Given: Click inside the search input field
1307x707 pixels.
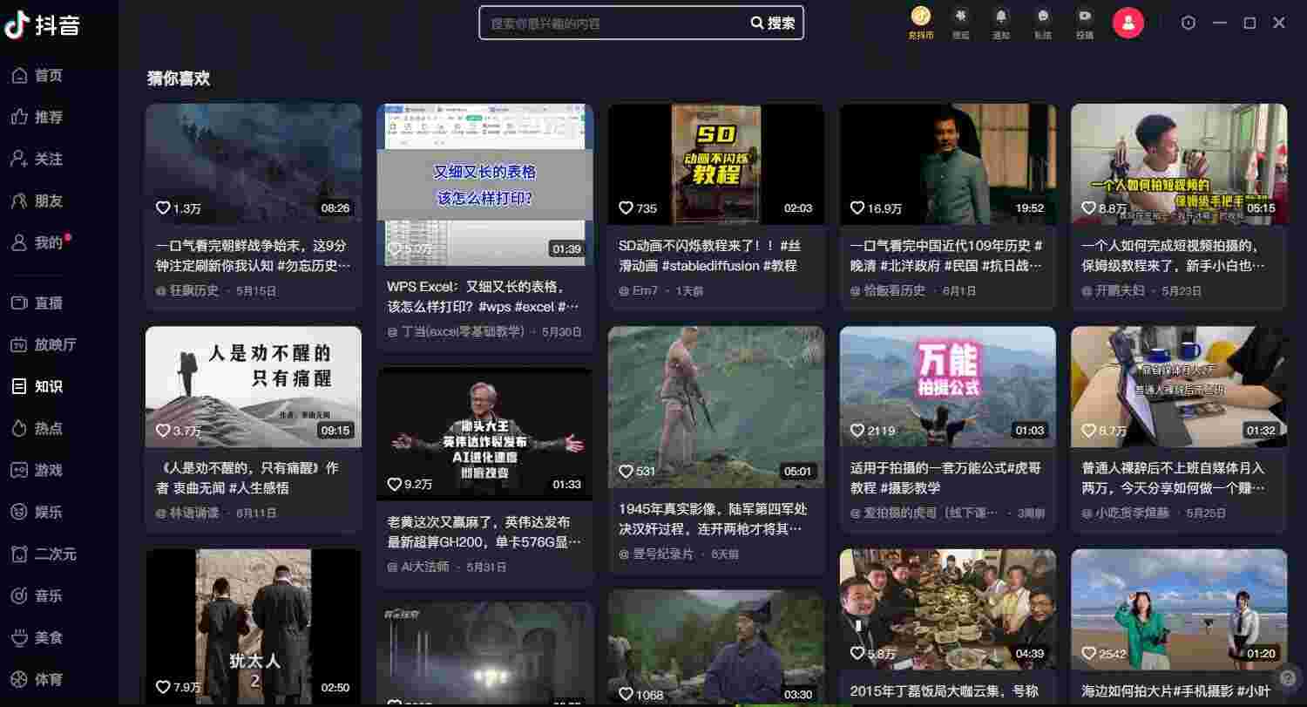Looking at the screenshot, I should [610, 24].
